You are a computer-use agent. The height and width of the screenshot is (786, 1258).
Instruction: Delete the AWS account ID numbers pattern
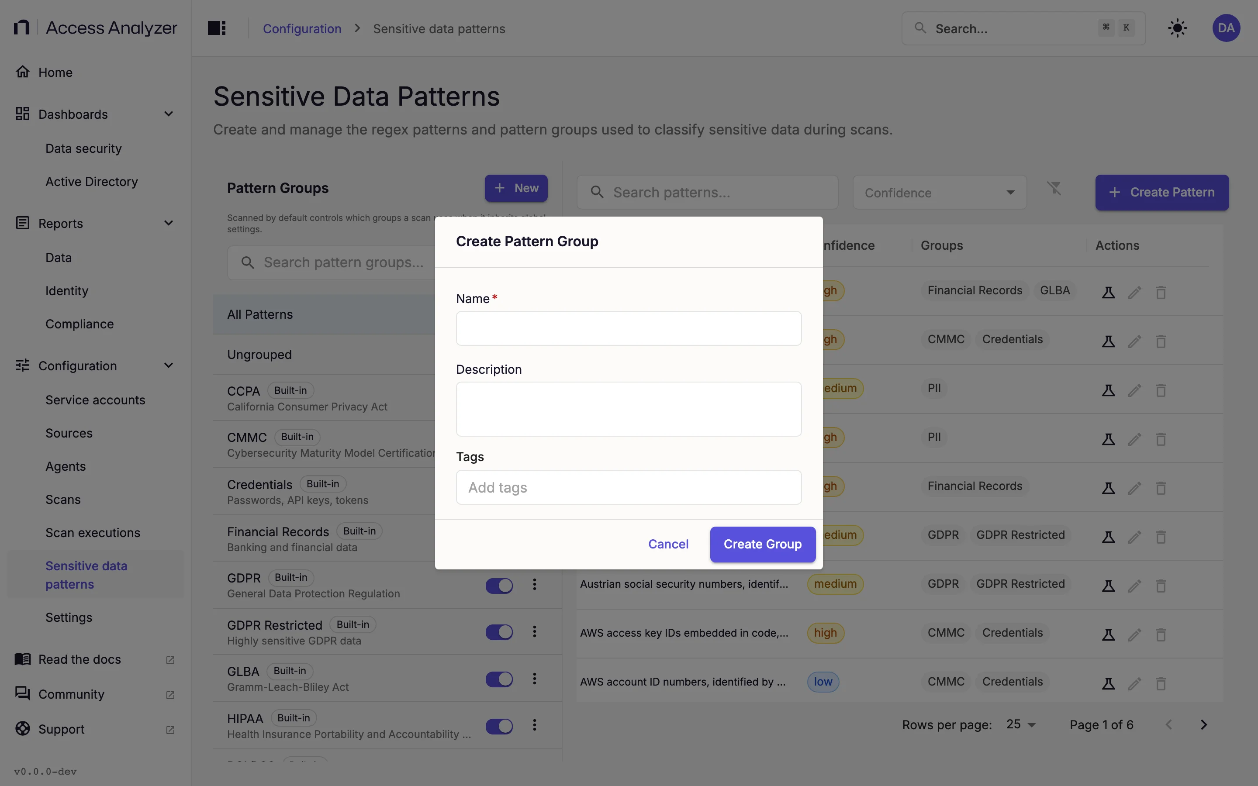(1160, 683)
